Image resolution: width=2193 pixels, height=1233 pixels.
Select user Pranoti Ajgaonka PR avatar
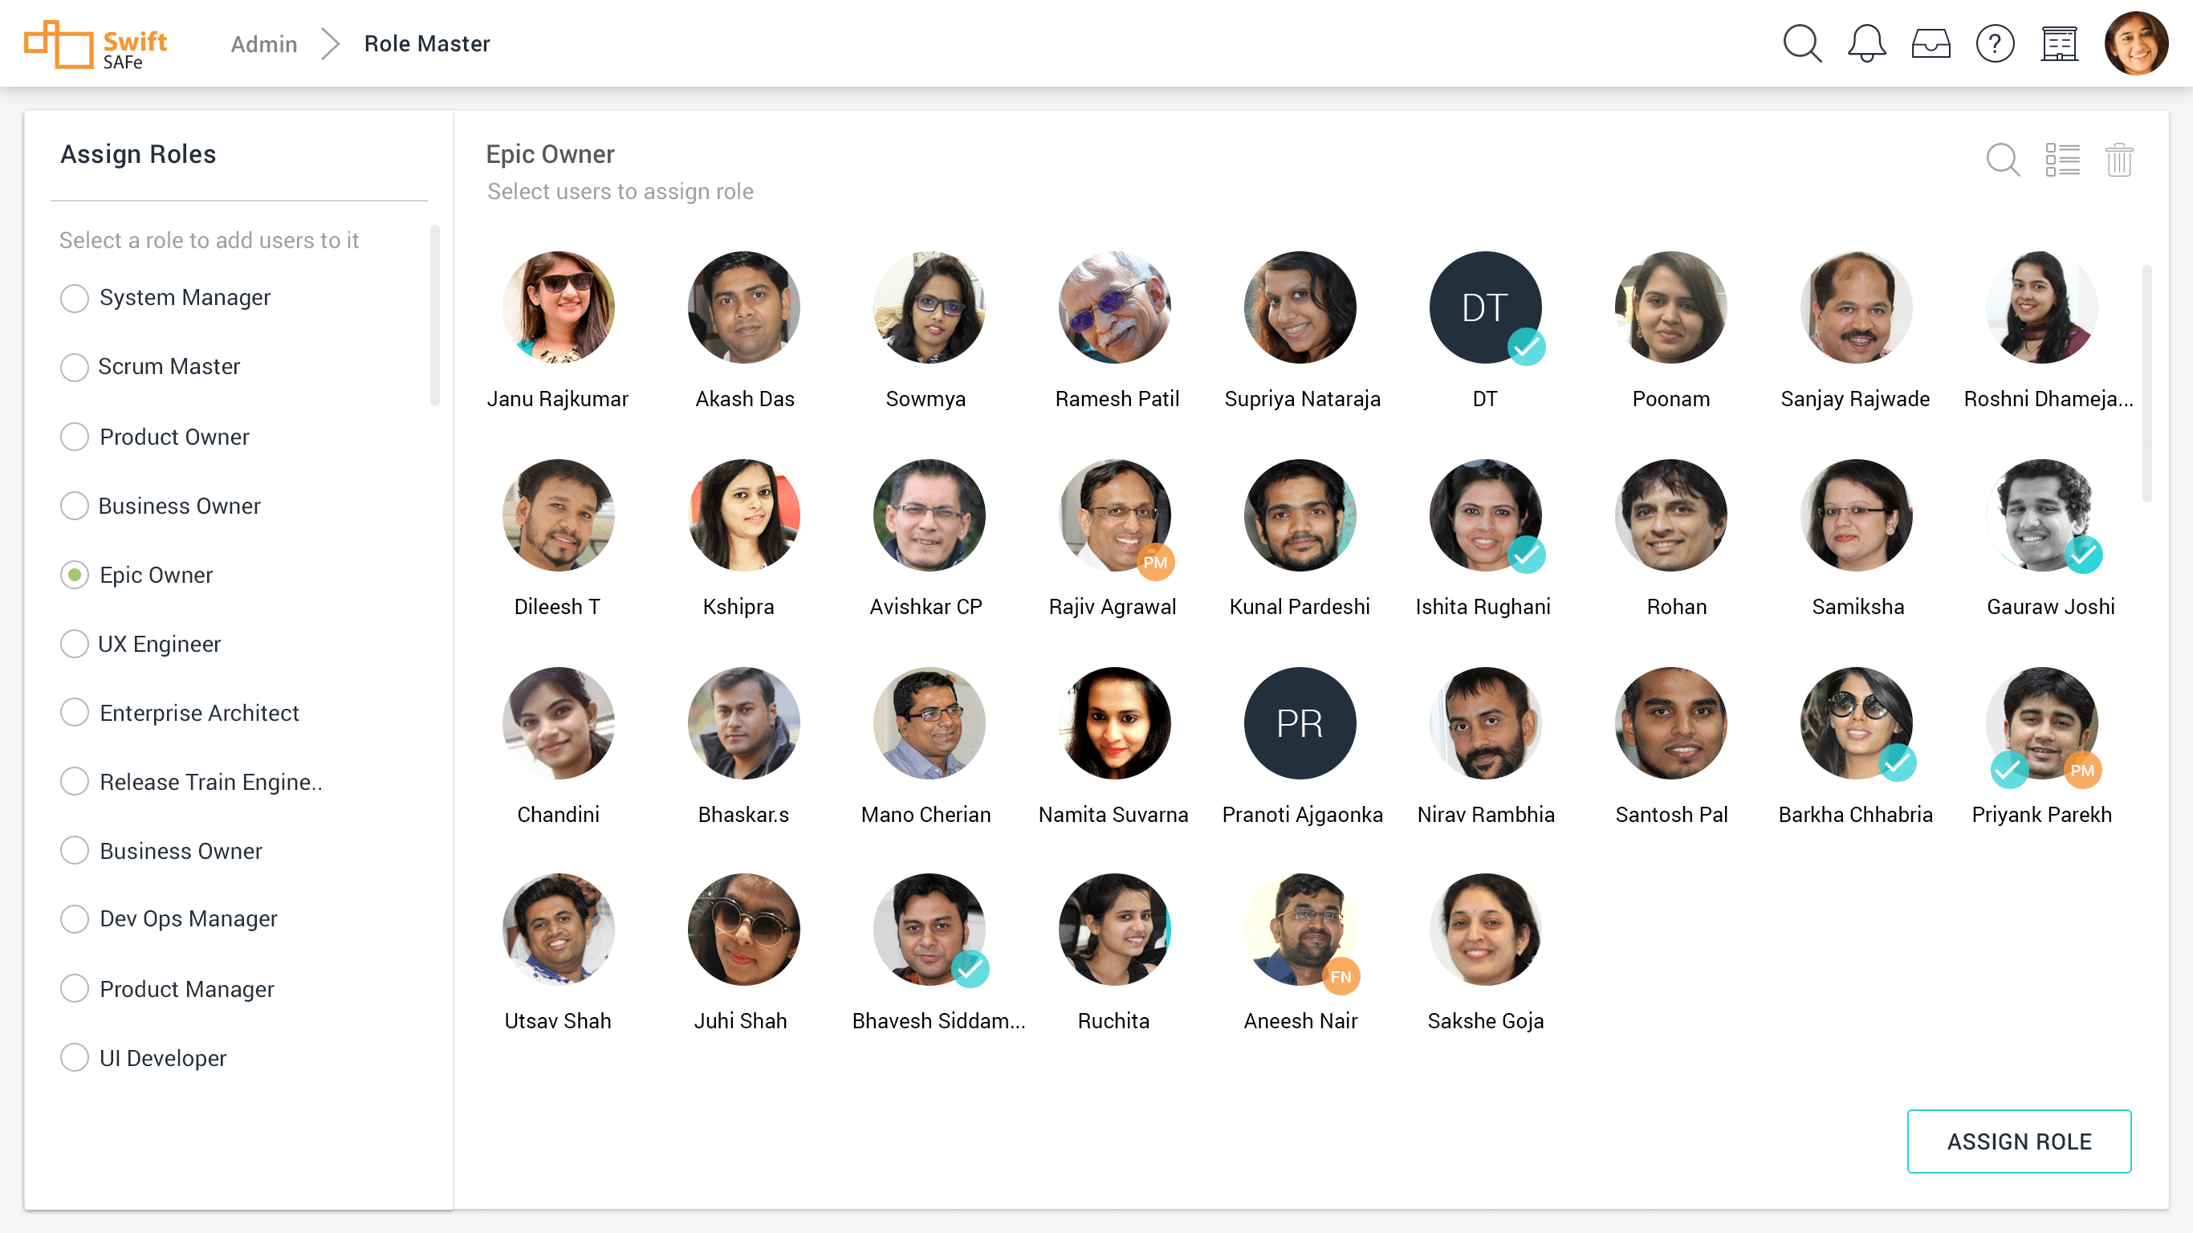1299,723
